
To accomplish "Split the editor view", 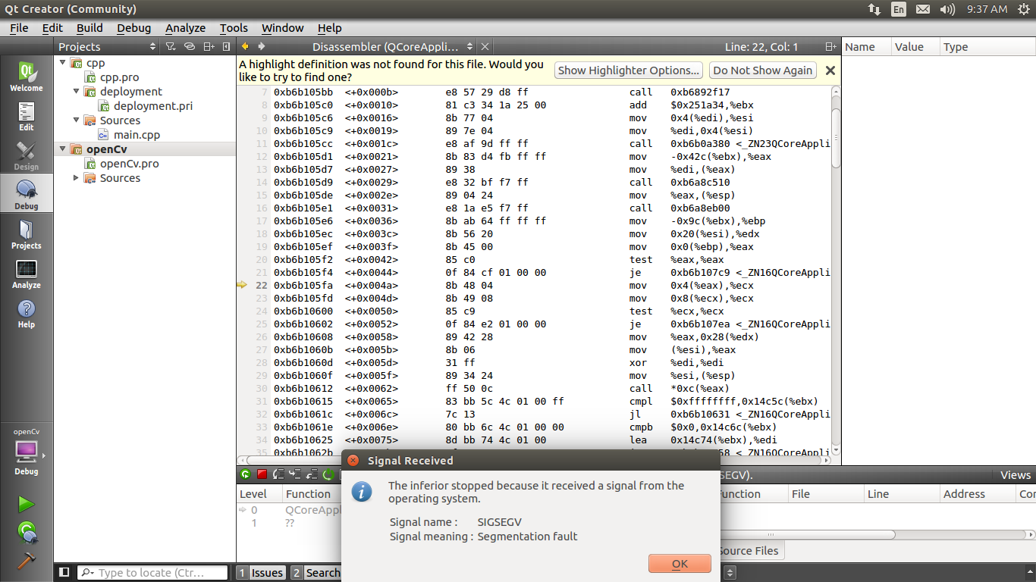I will [831, 47].
